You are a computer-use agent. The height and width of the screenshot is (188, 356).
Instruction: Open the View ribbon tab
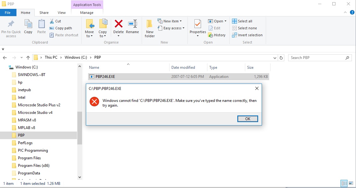tap(62, 13)
